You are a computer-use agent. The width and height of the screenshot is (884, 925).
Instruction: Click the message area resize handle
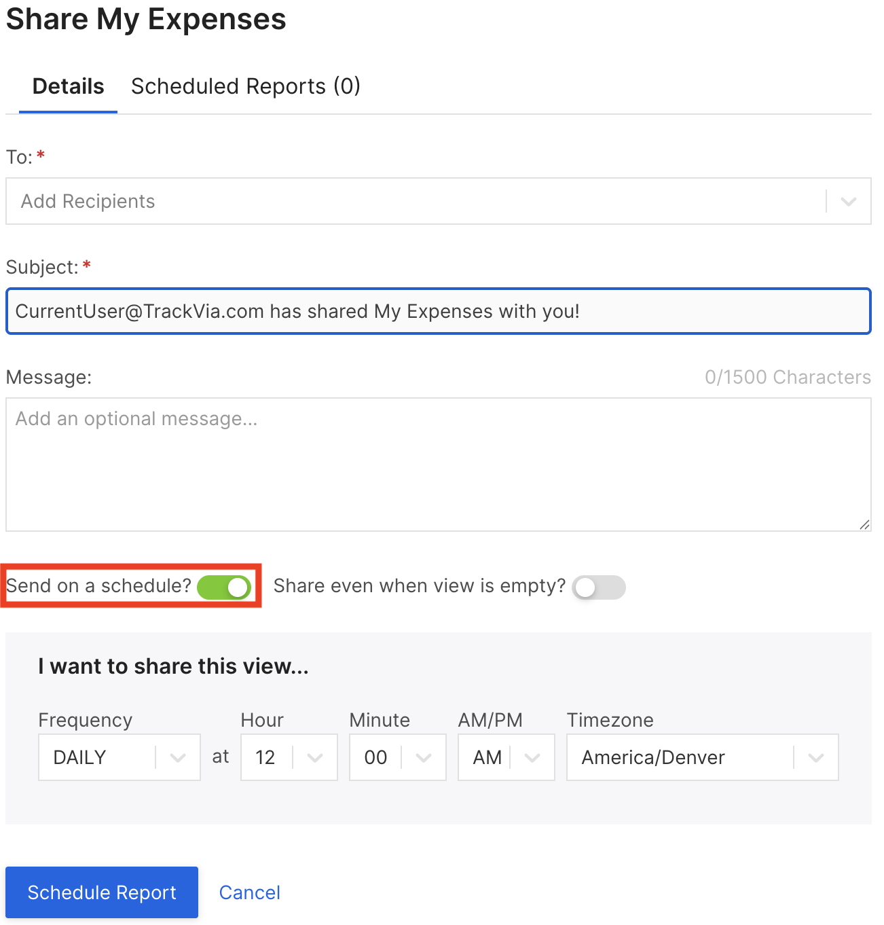click(864, 524)
